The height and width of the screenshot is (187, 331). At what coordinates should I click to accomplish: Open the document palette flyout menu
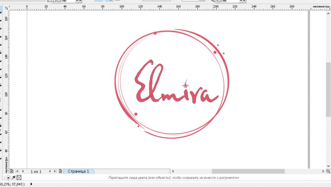(x=8, y=178)
